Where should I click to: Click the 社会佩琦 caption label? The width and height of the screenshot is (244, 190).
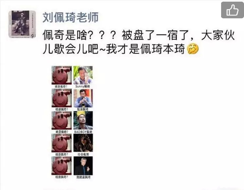point(83,154)
